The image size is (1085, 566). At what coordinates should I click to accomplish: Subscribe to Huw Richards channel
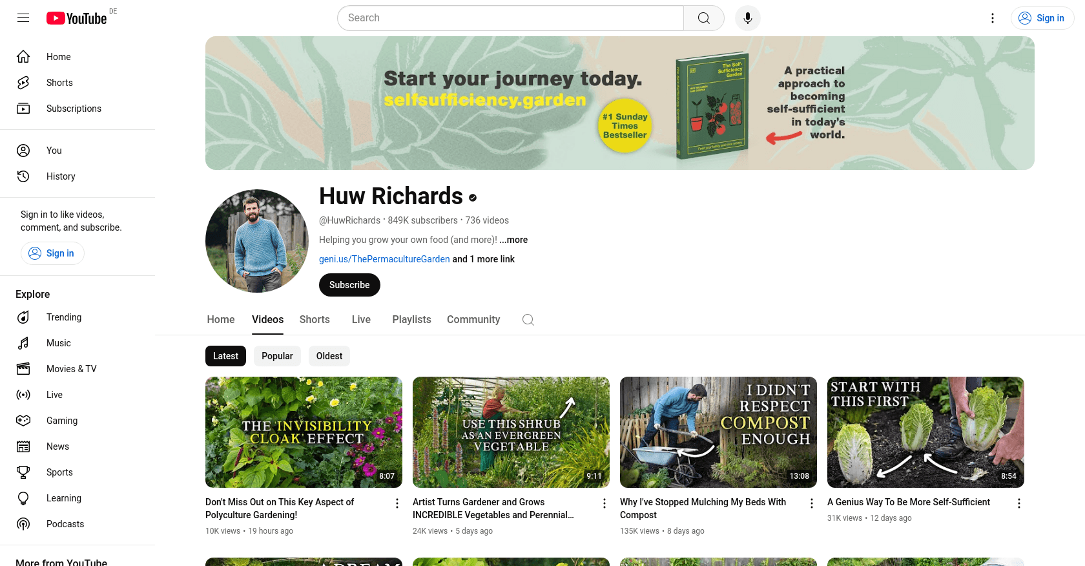pyautogui.click(x=349, y=285)
